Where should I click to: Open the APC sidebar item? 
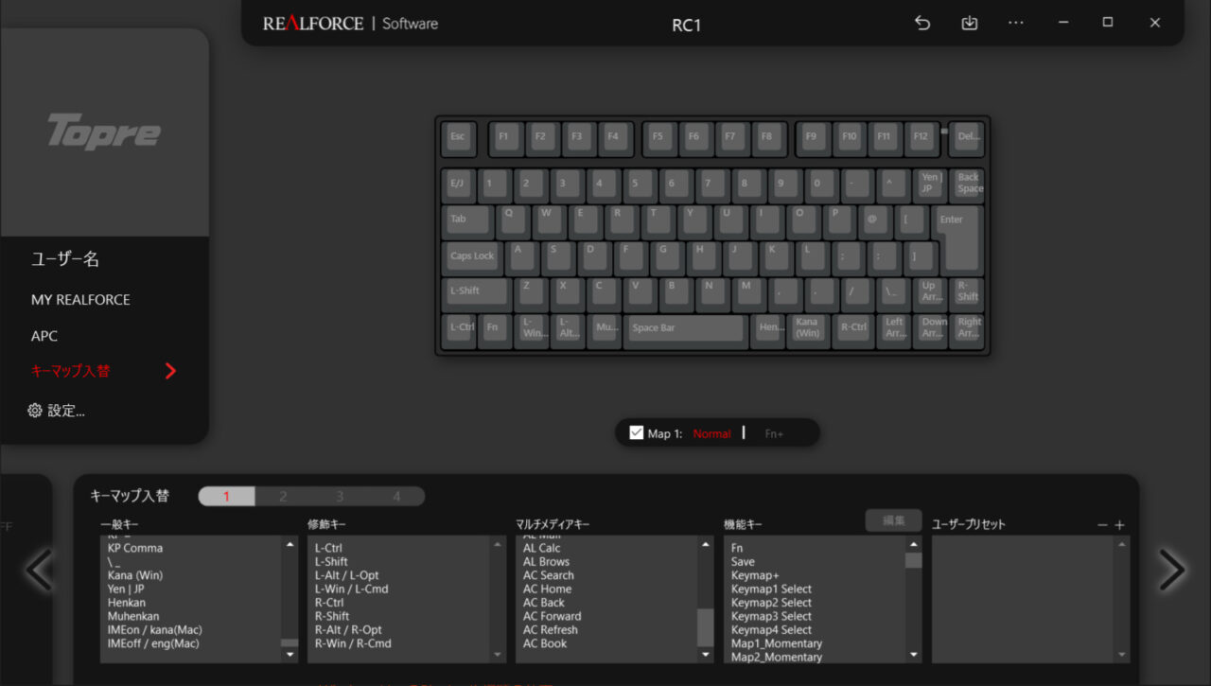[x=44, y=336]
